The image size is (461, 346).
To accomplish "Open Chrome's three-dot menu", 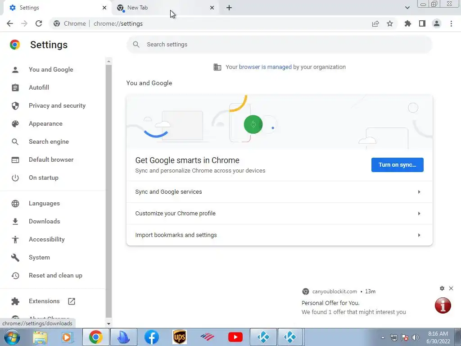I will (x=451, y=23).
